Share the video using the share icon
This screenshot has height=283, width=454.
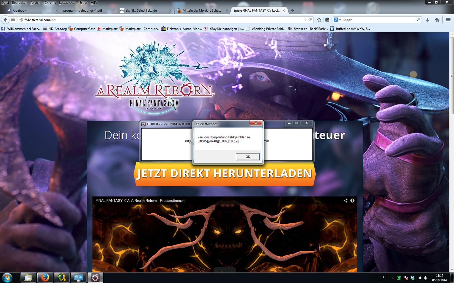pyautogui.click(x=346, y=200)
